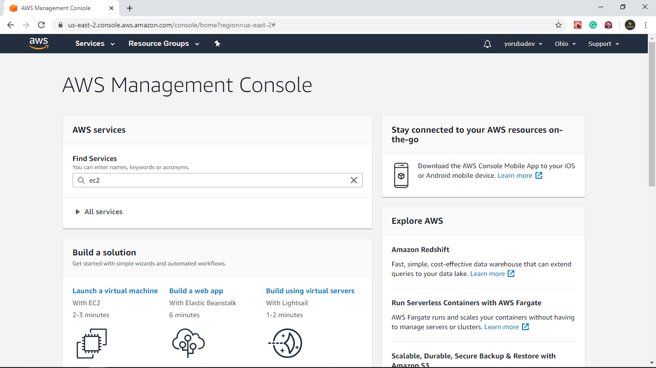The image size is (656, 368).
Task: Click the mobile device icon in Stay connected card
Action: point(401,175)
